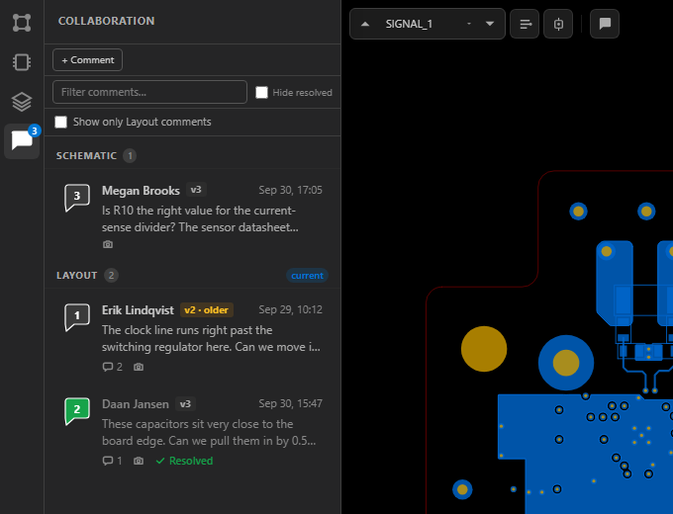Toggle comments view in canvas toolbar
The image size is (673, 514).
605,24
